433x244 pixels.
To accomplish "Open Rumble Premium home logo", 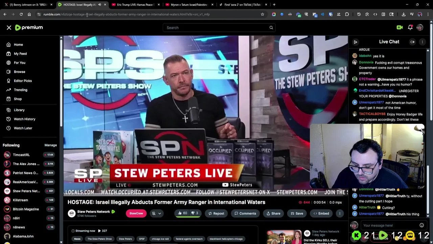I will 29,27.
